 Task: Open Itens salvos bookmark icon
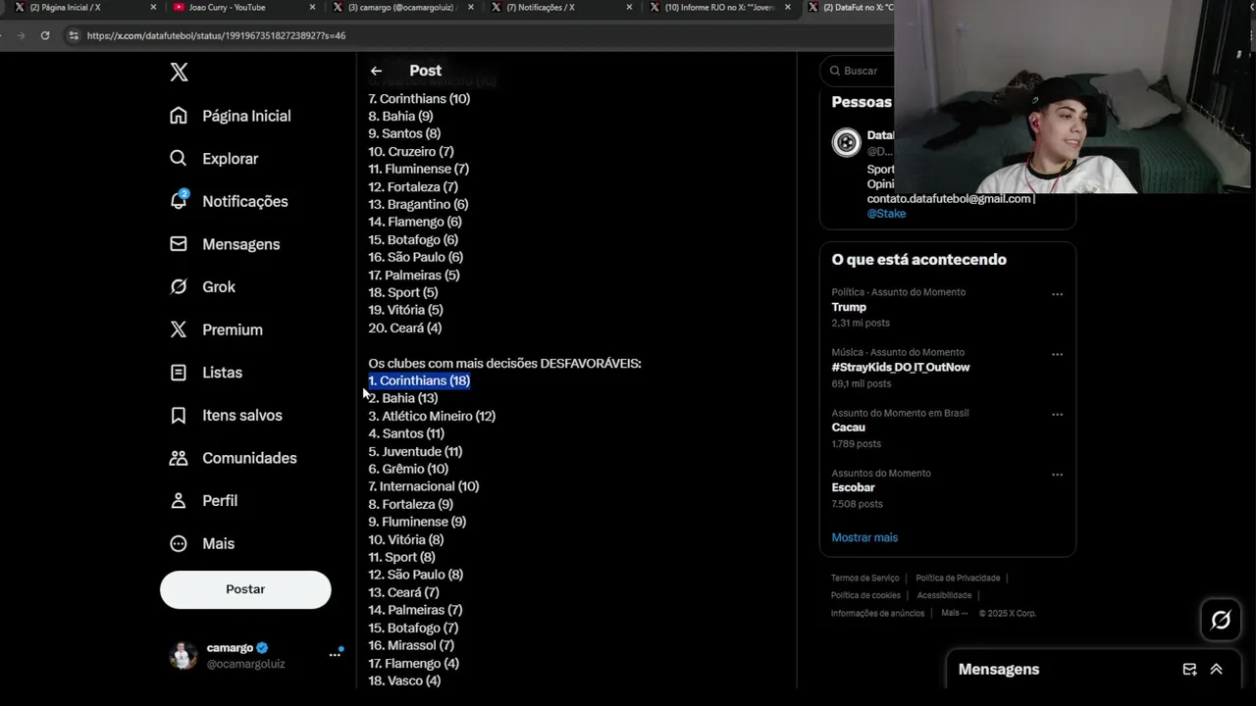point(178,415)
